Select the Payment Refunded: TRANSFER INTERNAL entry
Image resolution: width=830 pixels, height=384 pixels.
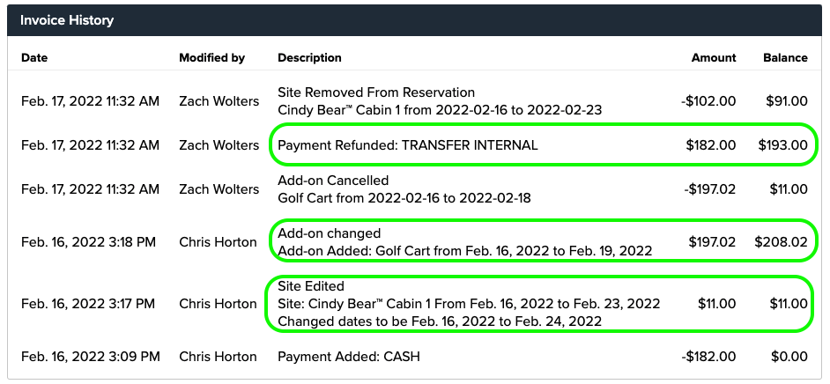coord(407,145)
